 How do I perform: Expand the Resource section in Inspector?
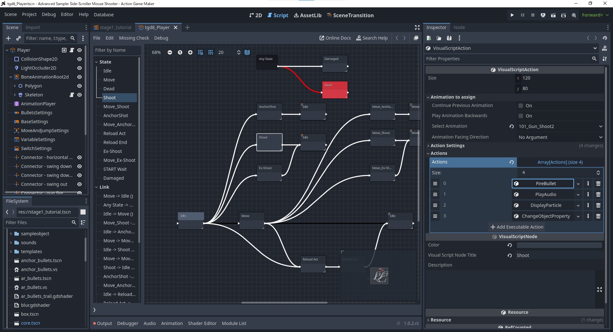(441, 320)
